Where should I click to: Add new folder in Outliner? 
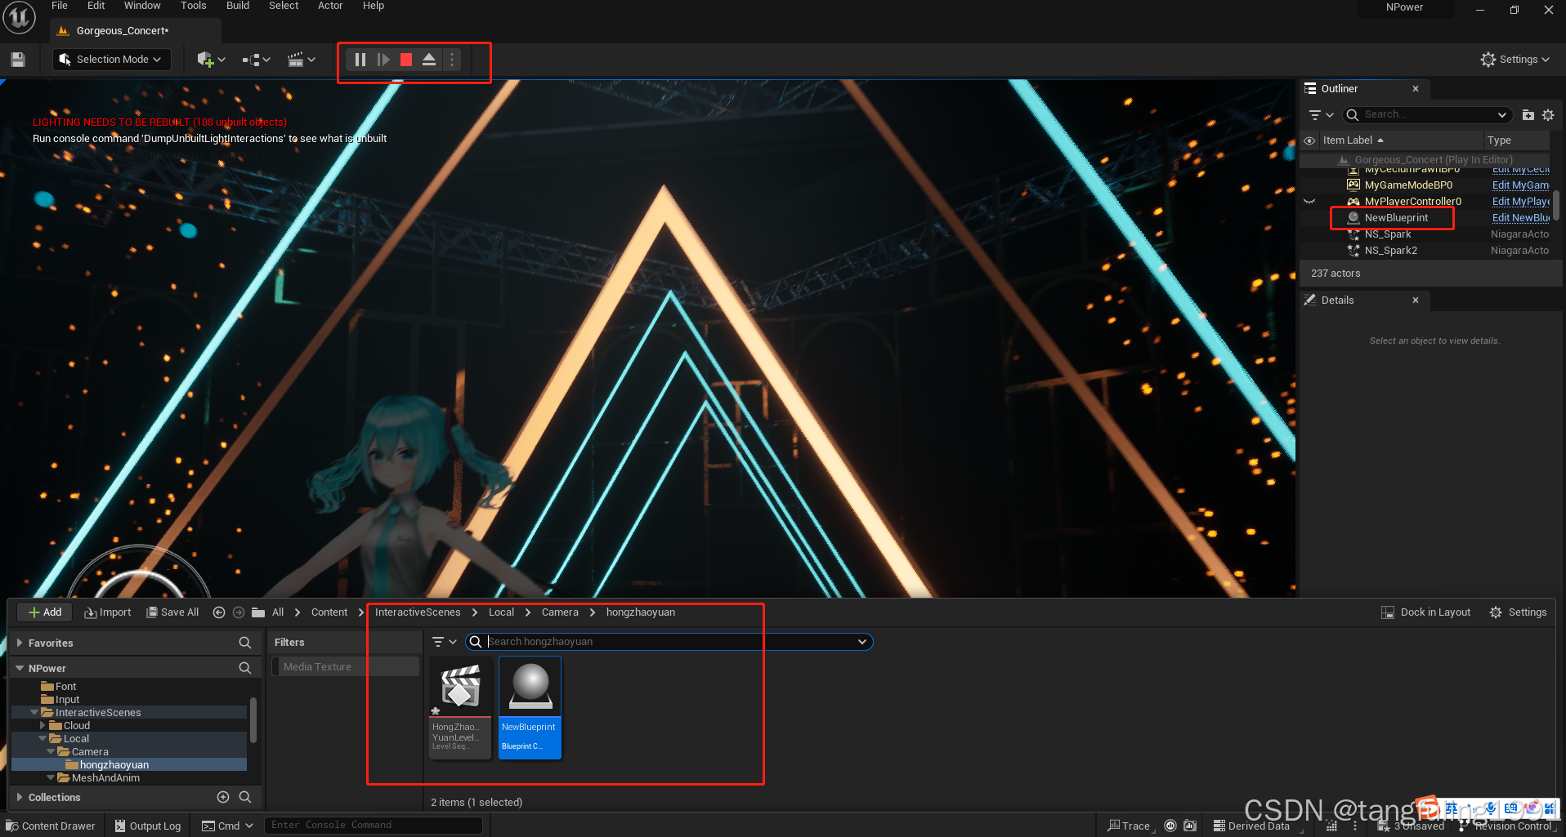coord(1528,115)
